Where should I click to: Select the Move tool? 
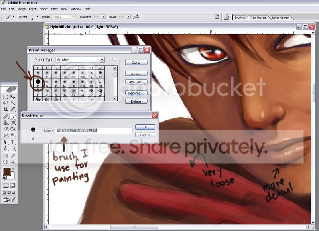13,97
